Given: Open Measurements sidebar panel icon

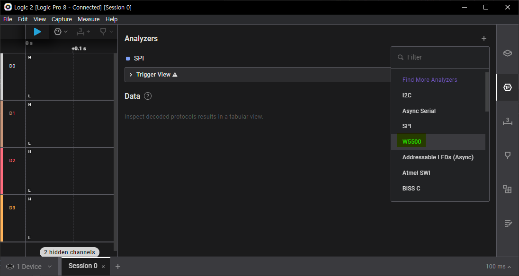Looking at the screenshot, I should tap(508, 121).
